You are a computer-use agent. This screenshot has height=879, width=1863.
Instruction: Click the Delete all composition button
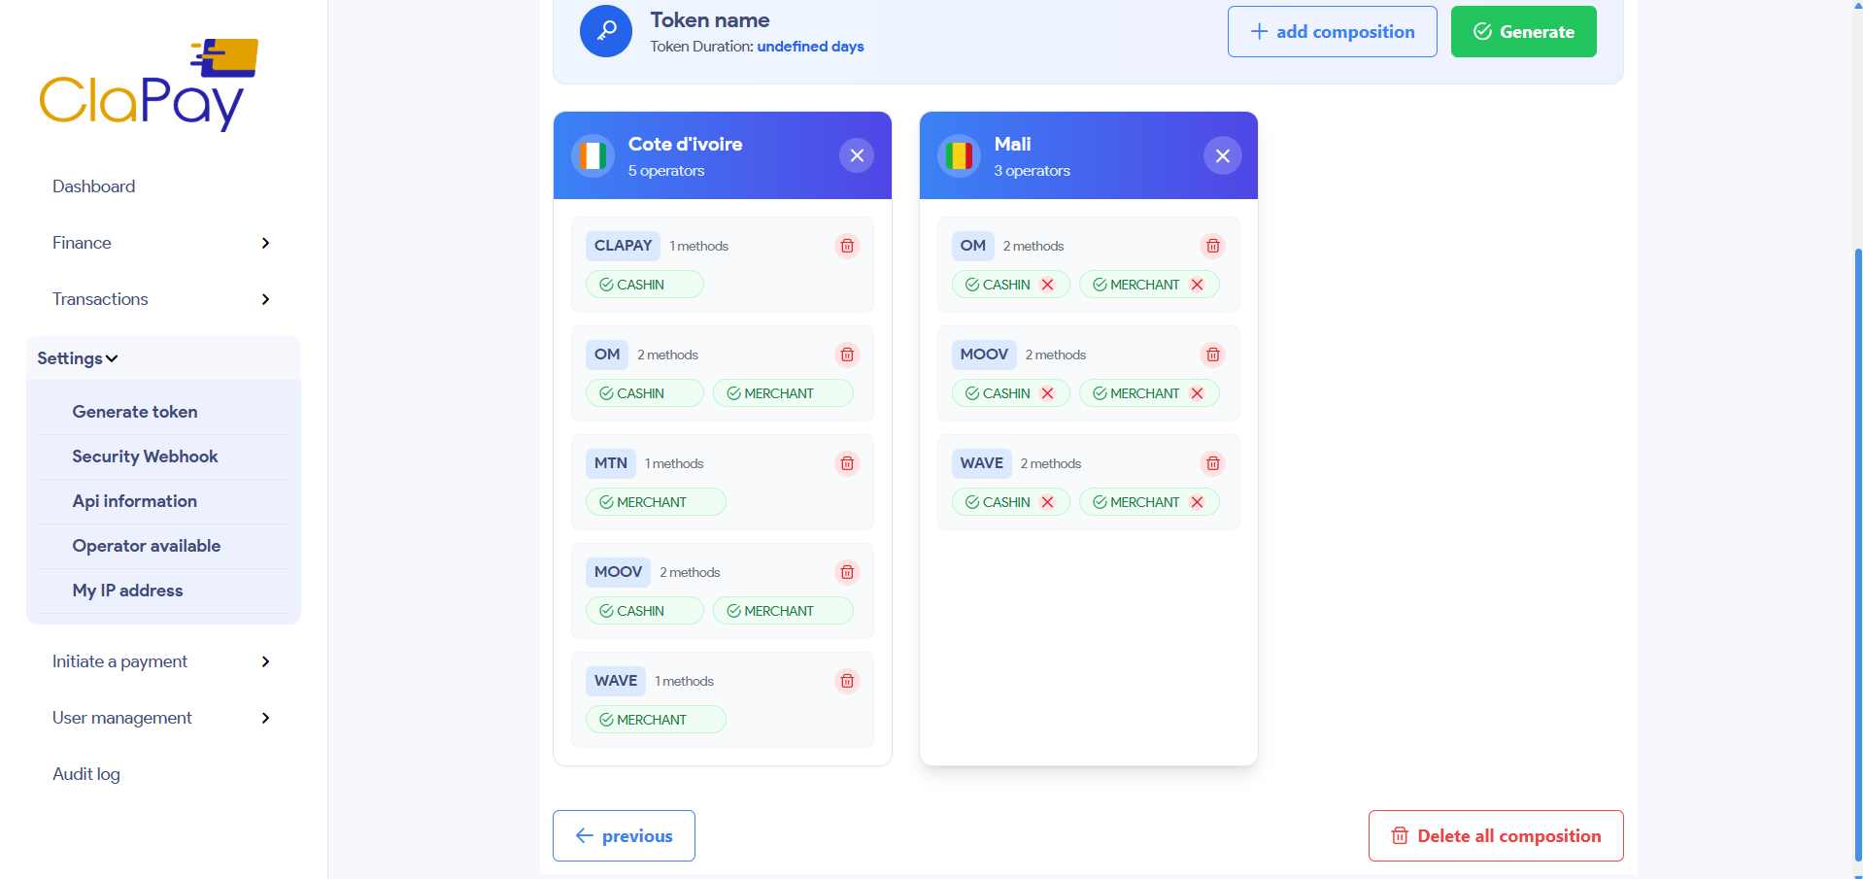(1495, 835)
